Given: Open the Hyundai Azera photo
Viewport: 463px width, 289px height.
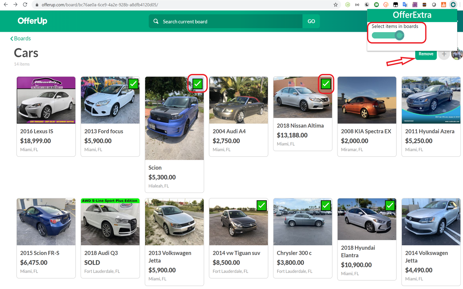Looking at the screenshot, I should [x=431, y=100].
